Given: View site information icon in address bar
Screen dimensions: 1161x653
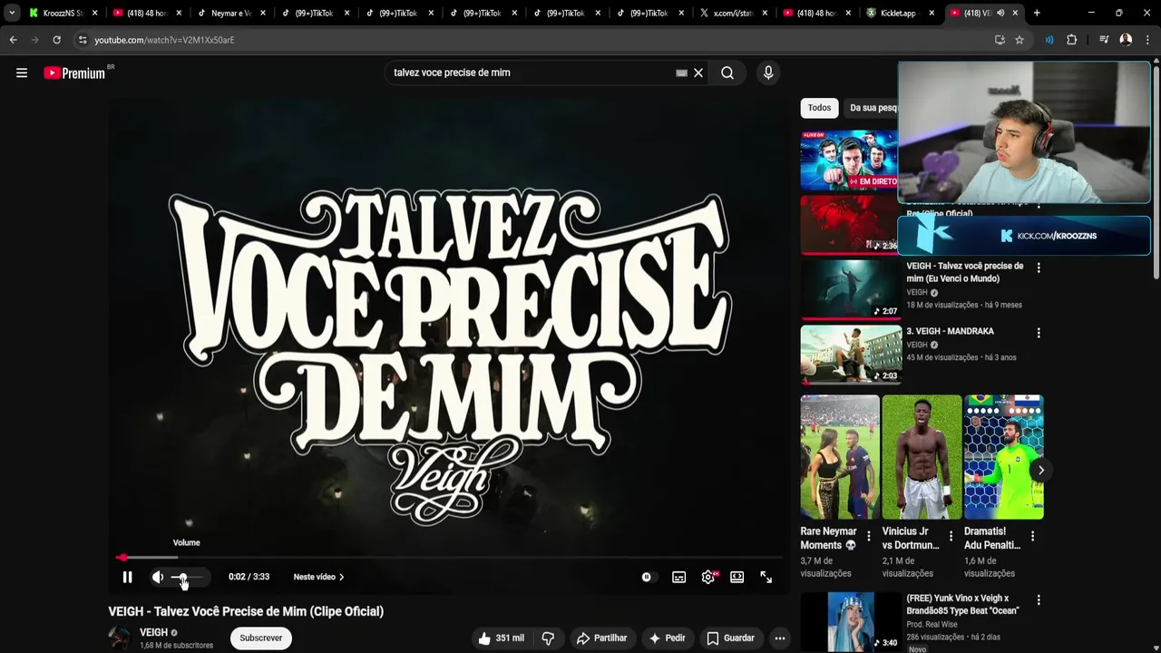Looking at the screenshot, I should (82, 40).
